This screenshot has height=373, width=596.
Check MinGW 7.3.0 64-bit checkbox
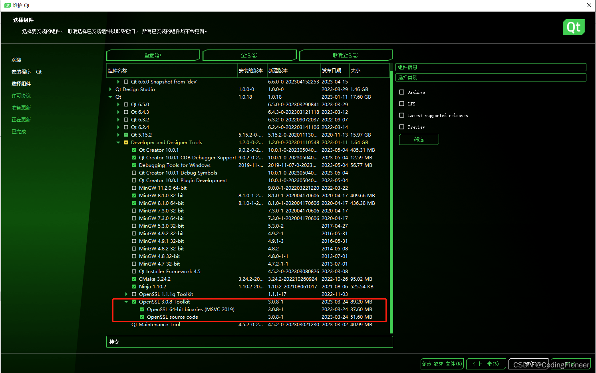[134, 218]
